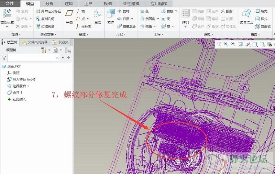
Task: Click the model tree filter funnel icon
Action: (x=4, y=58)
